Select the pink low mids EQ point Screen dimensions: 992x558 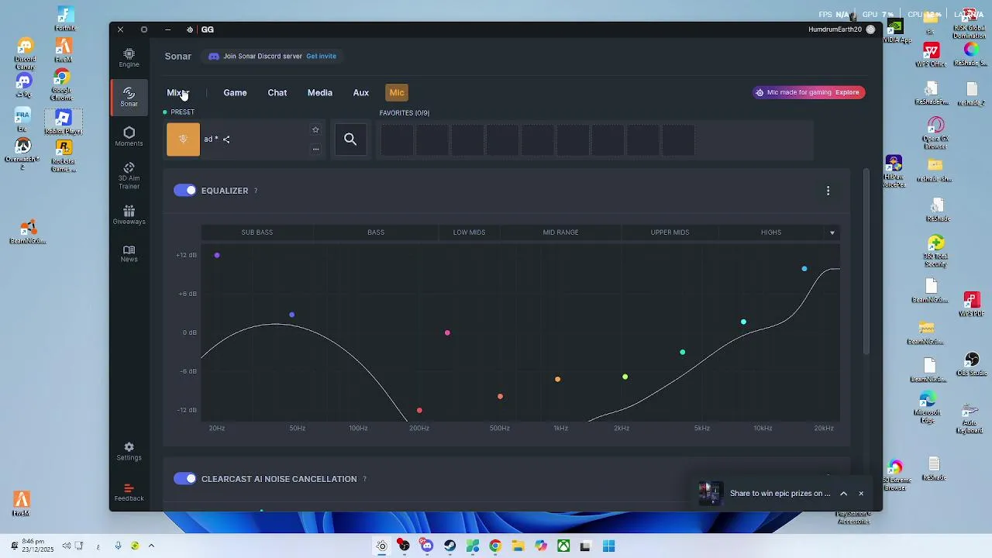(x=447, y=333)
